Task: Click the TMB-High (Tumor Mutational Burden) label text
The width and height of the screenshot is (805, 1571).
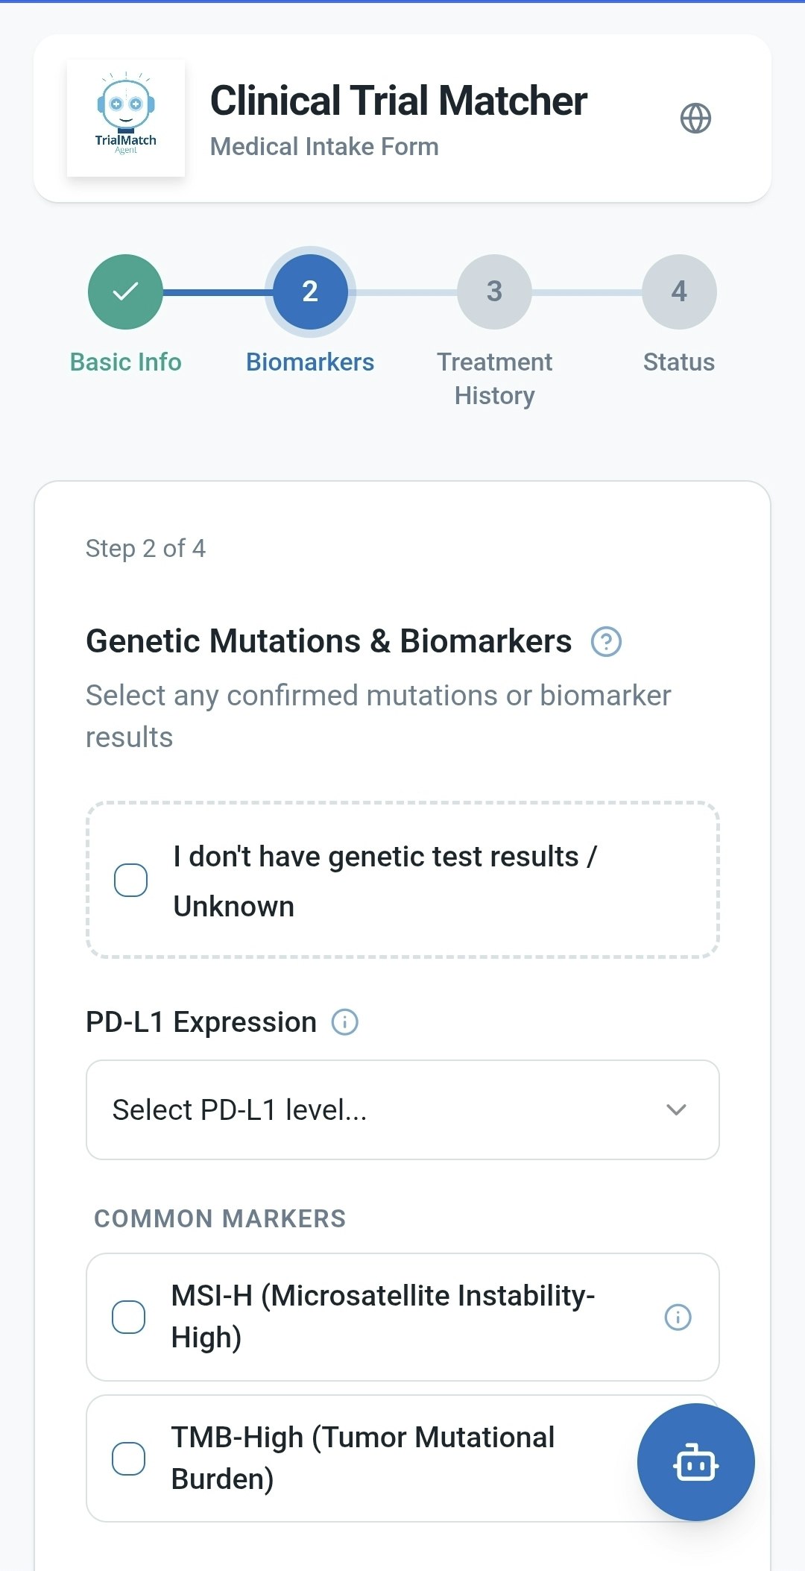Action: 363,1458
